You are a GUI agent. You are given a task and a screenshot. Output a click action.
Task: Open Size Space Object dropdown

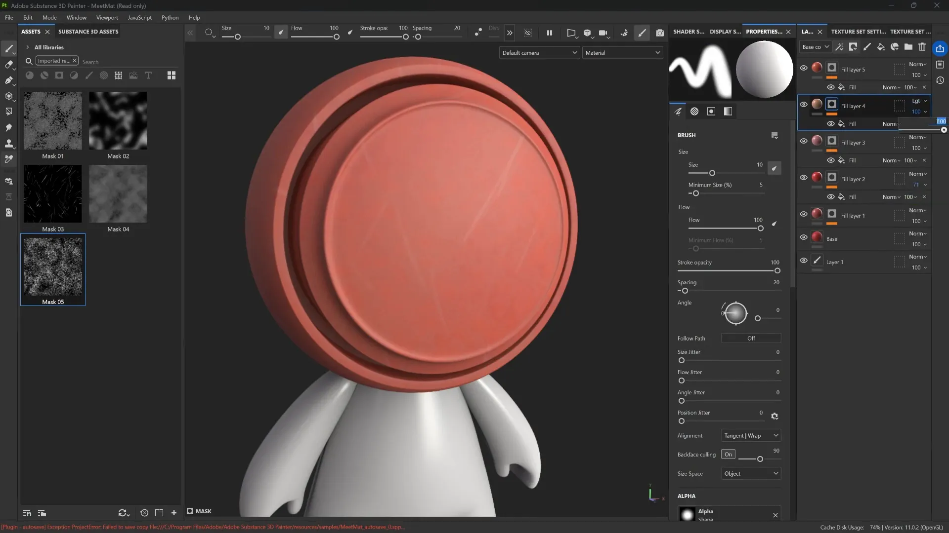(751, 474)
